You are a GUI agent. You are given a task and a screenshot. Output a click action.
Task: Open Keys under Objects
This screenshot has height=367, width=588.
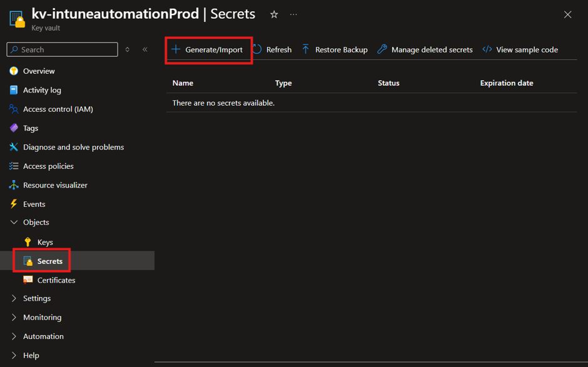pyautogui.click(x=45, y=242)
